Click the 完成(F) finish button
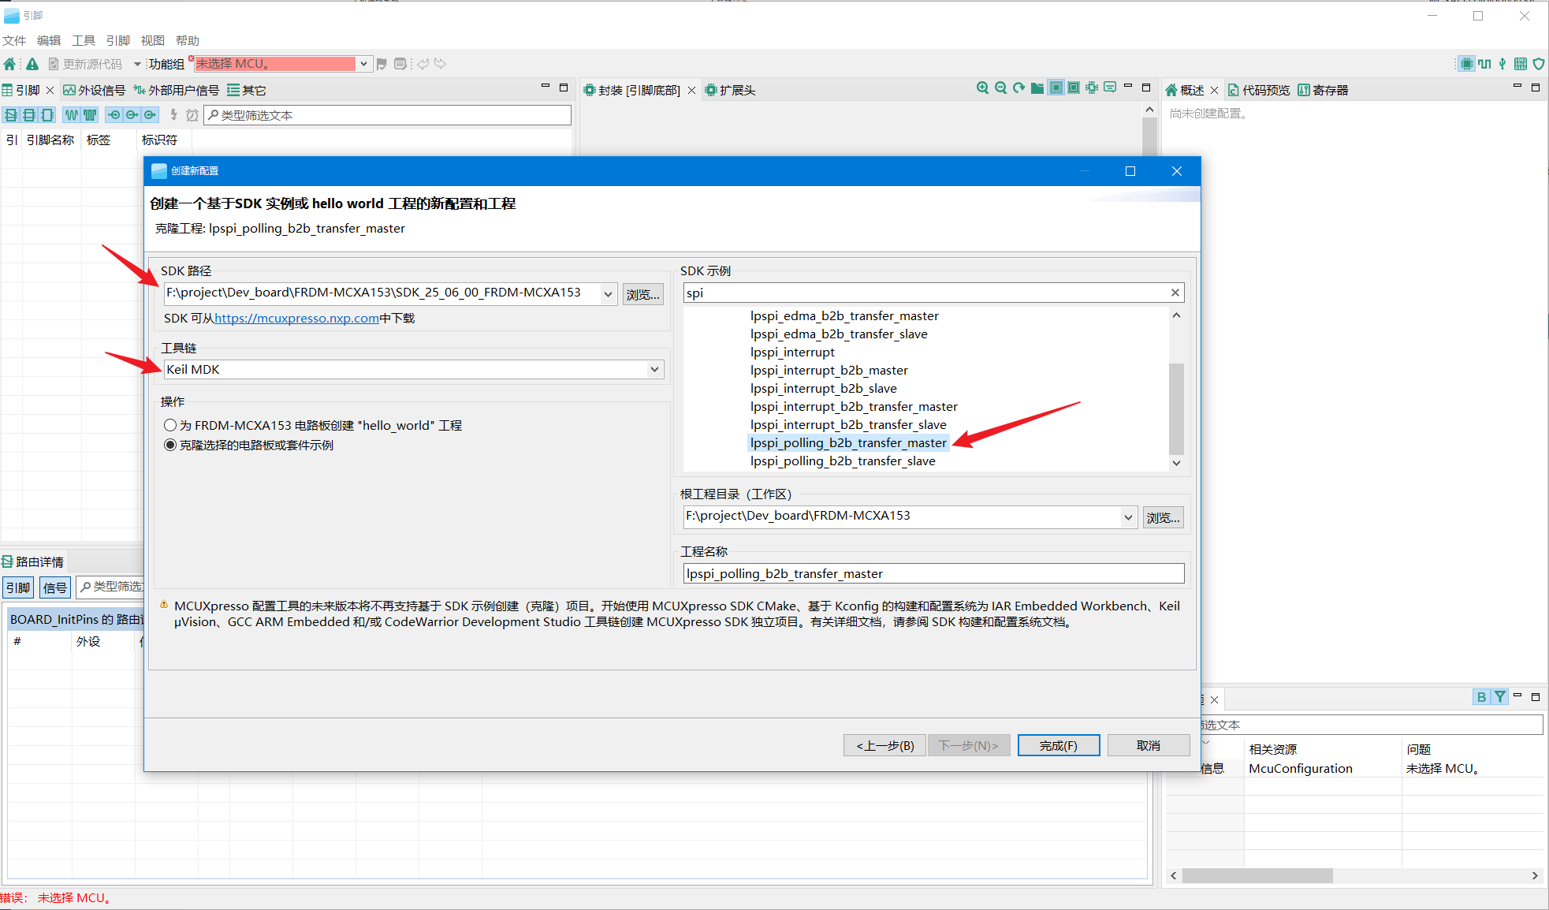 coord(1058,745)
